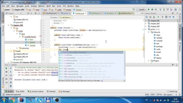Screen dimensions: 183x103
Task: Open StartUI run configuration dropdown
Action: point(141,9)
